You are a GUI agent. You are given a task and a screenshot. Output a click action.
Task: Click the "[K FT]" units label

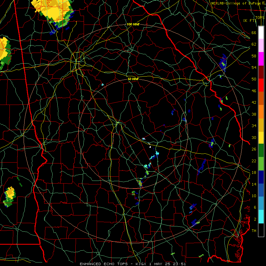tap(249, 20)
